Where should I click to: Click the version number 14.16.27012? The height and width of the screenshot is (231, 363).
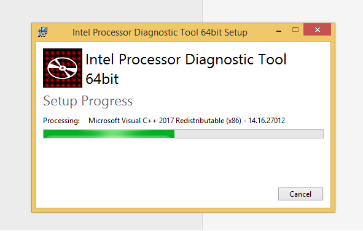tap(267, 121)
